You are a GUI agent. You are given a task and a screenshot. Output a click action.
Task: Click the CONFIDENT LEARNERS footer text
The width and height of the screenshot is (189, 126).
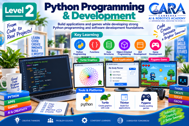[100, 121]
